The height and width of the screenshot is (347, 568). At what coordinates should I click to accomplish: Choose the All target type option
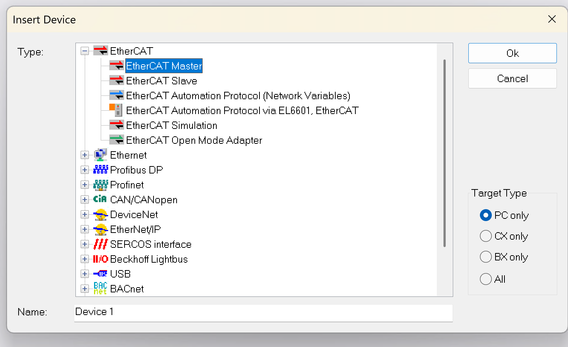486,279
